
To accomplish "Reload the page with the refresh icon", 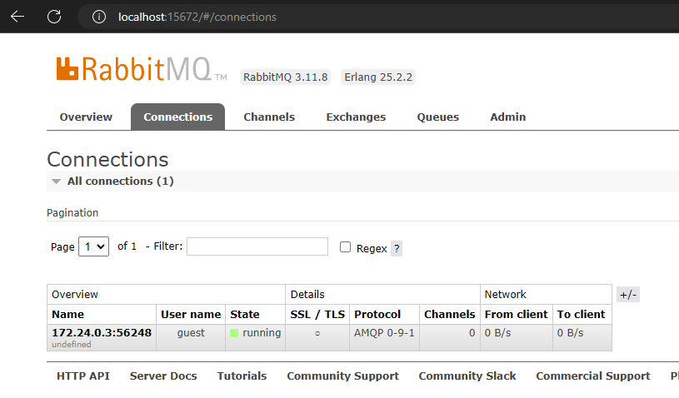I will [54, 17].
